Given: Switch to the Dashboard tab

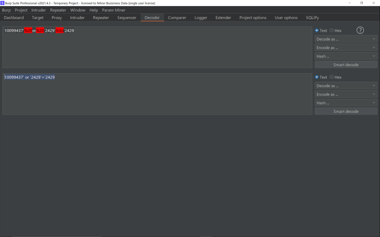Looking at the screenshot, I should [x=14, y=18].
